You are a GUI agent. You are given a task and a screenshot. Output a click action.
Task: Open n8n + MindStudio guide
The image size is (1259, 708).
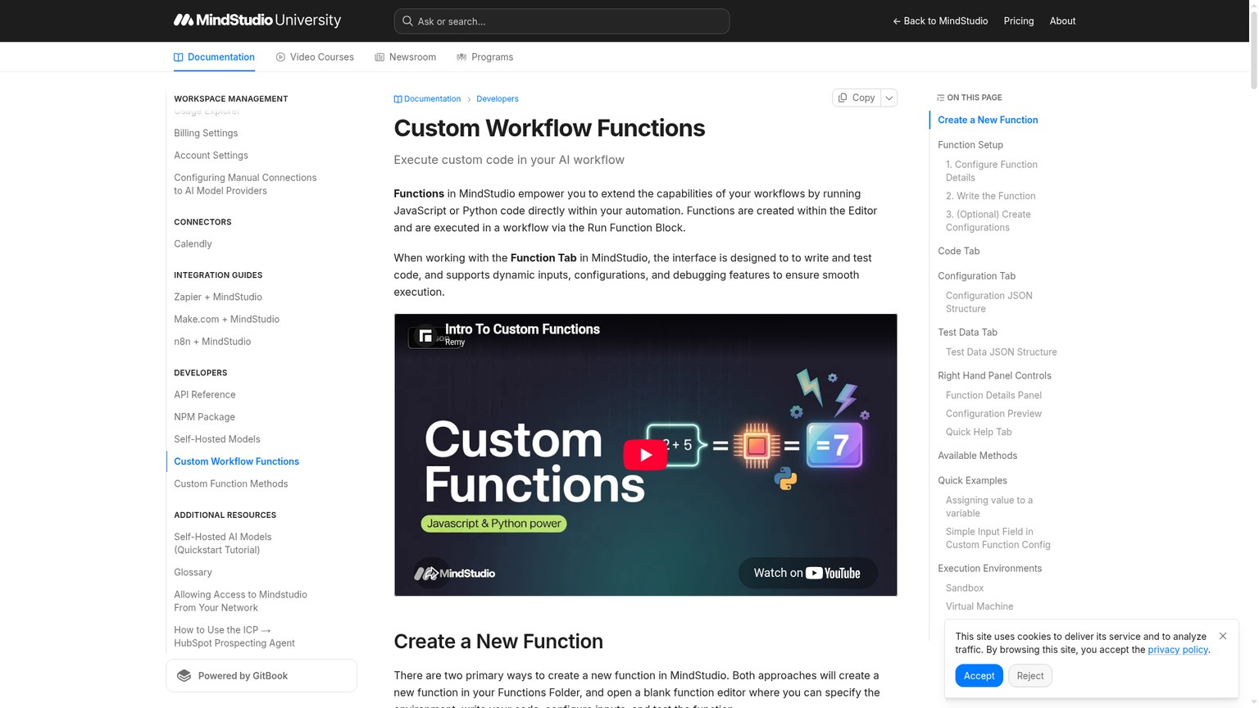pyautogui.click(x=212, y=342)
